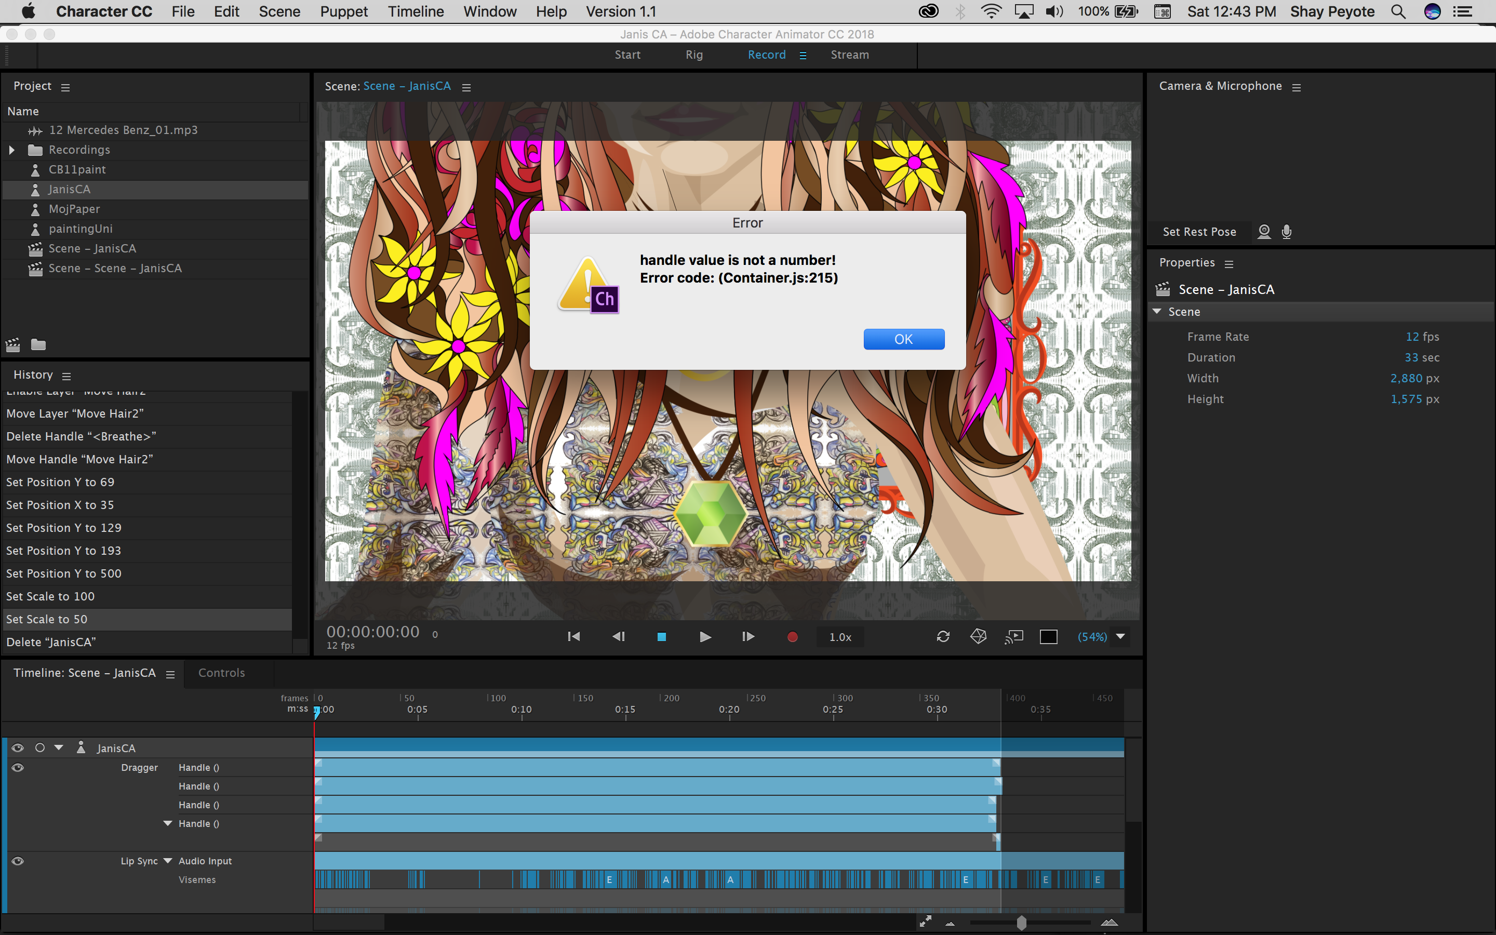Toggle visibility of JanisCA layer
Image resolution: width=1496 pixels, height=935 pixels.
point(16,746)
